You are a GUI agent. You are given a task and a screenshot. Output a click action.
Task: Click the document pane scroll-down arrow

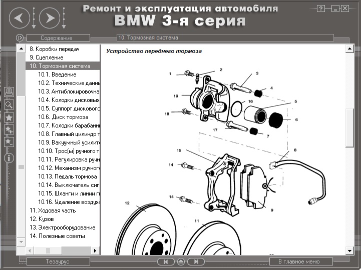pyautogui.click(x=349, y=251)
